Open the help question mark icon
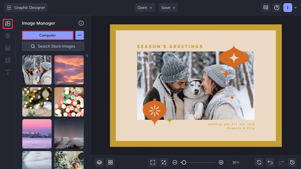 [x=277, y=7]
